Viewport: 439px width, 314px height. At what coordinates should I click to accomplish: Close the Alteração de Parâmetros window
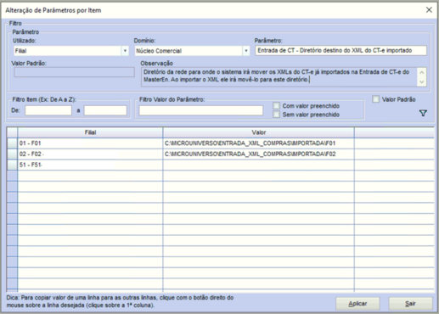[429, 10]
